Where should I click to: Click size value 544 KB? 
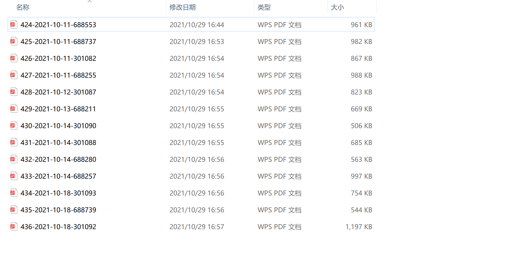(361, 210)
